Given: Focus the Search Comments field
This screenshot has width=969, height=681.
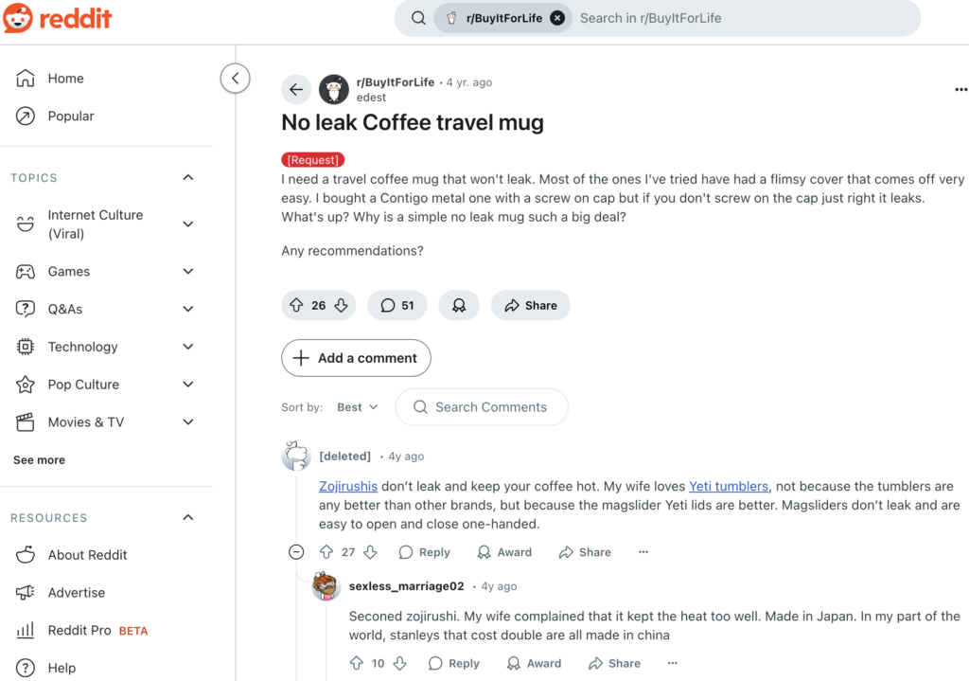Looking at the screenshot, I should click(482, 407).
